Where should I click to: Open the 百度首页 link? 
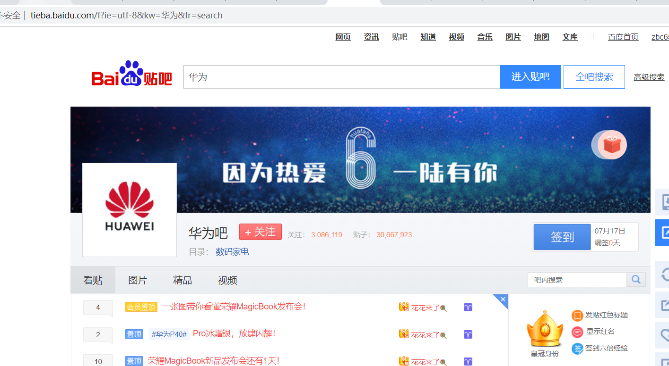point(623,37)
